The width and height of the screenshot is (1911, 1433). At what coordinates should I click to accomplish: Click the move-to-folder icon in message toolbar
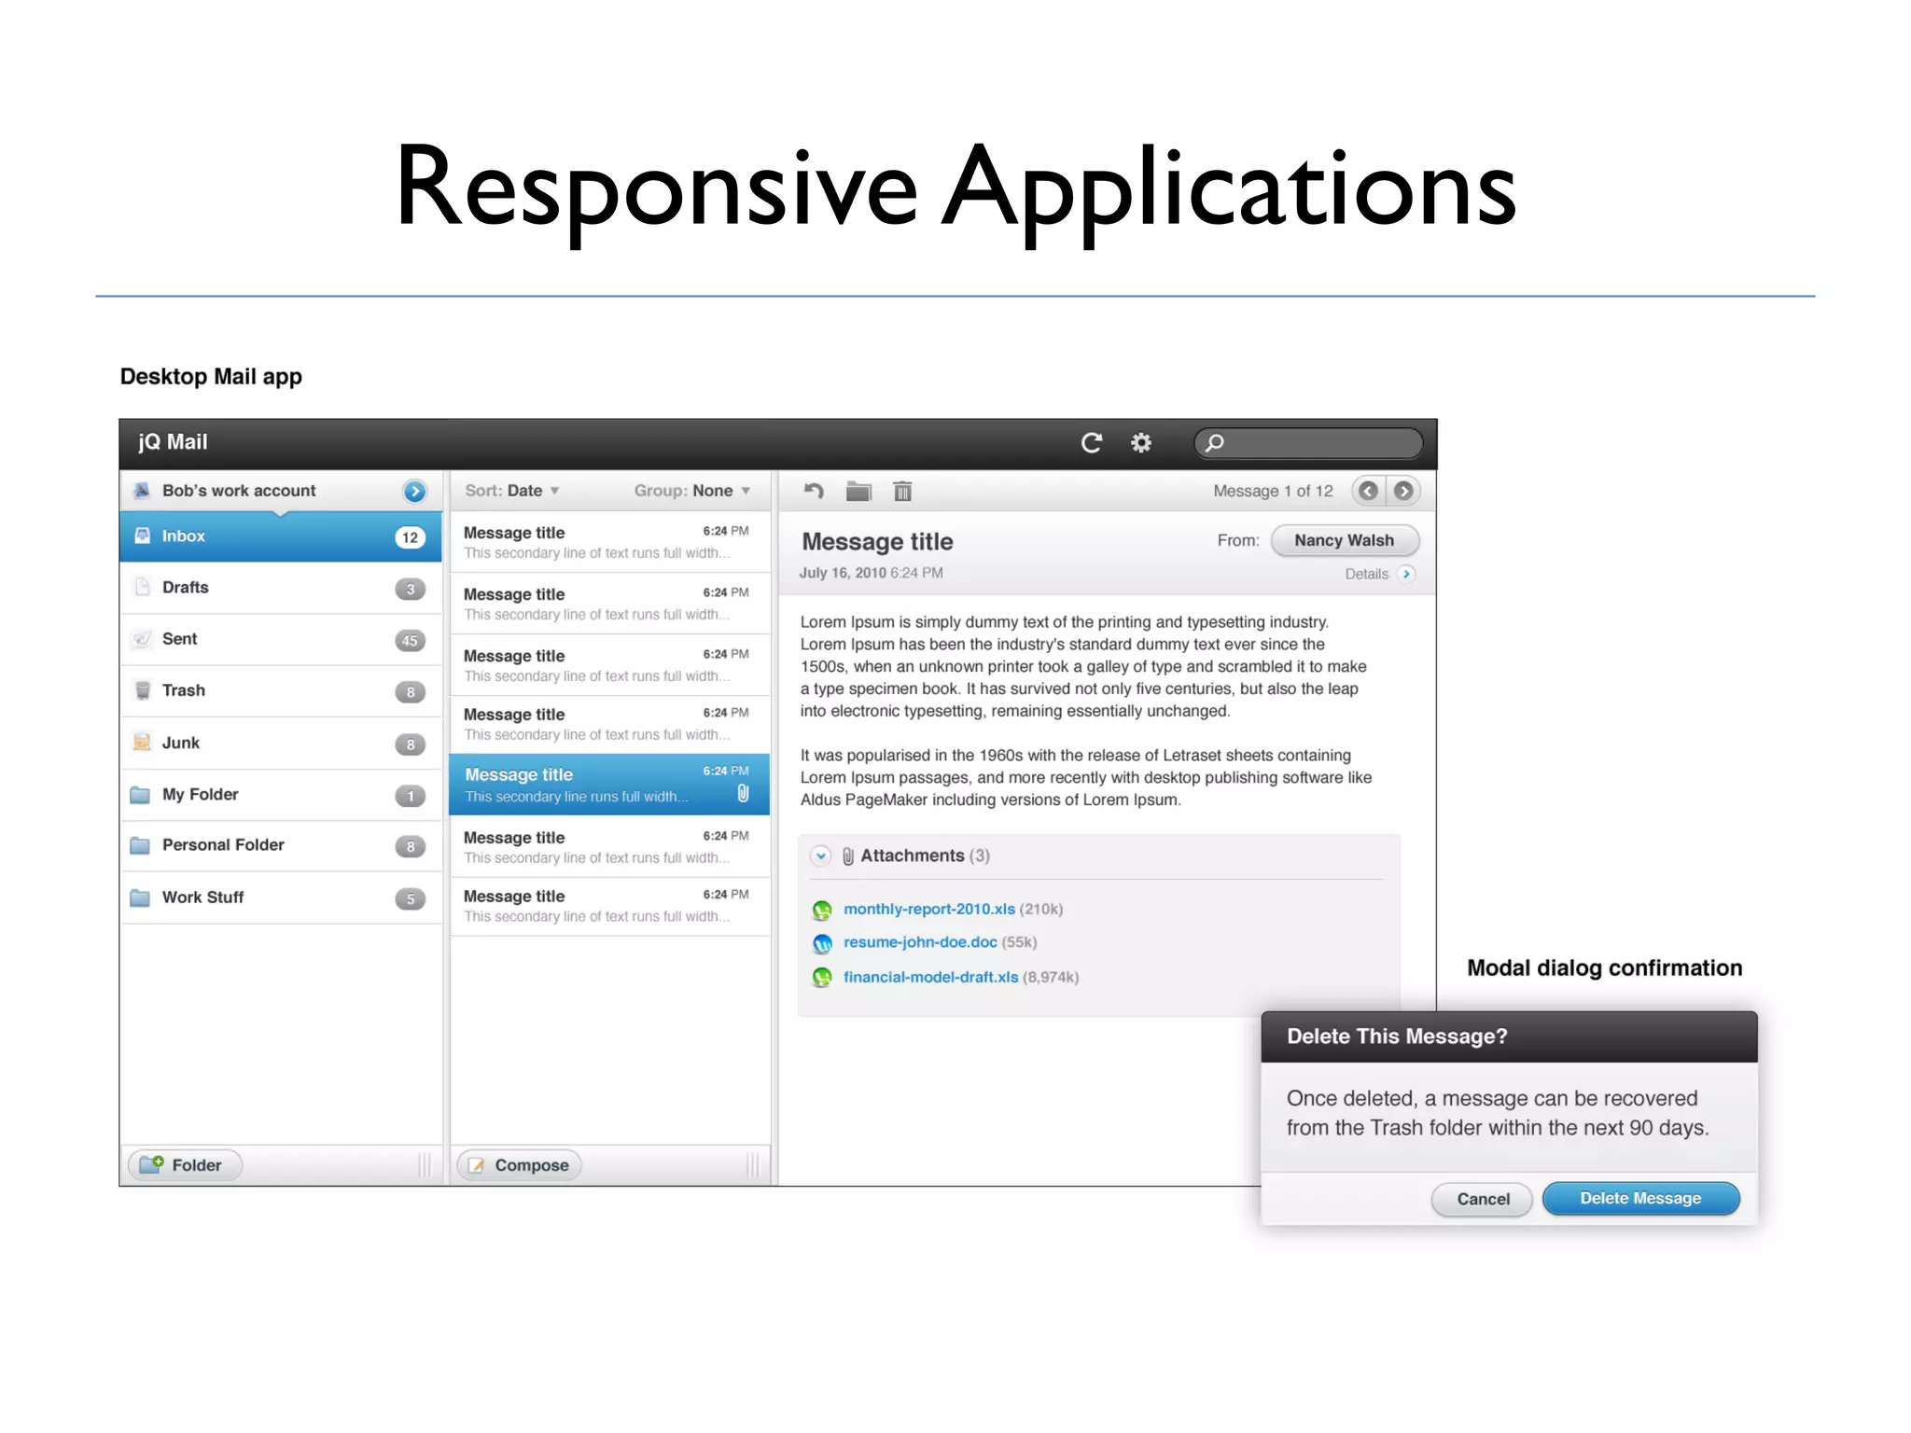tap(858, 491)
